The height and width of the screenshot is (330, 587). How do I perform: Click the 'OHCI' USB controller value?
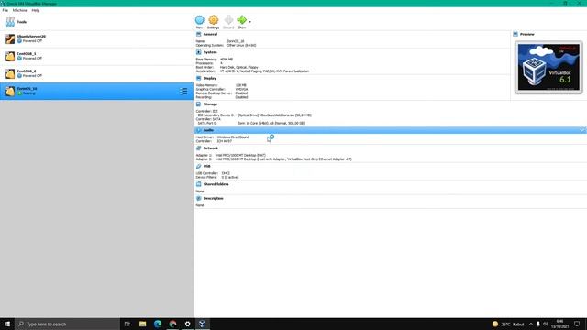point(226,173)
